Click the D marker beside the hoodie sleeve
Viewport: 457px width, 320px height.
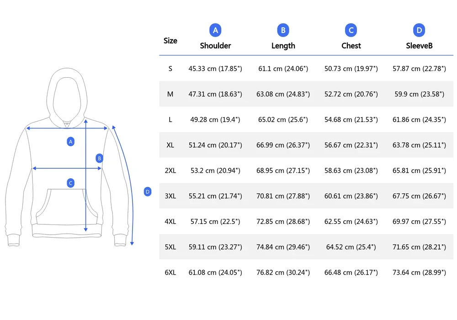[147, 192]
